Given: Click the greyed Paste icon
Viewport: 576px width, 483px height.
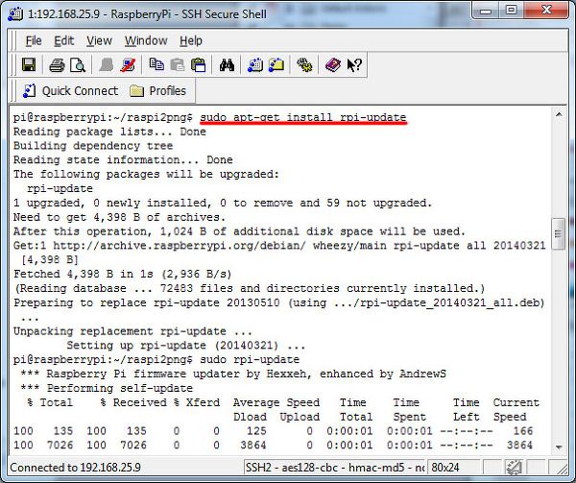Looking at the screenshot, I should tap(178, 65).
